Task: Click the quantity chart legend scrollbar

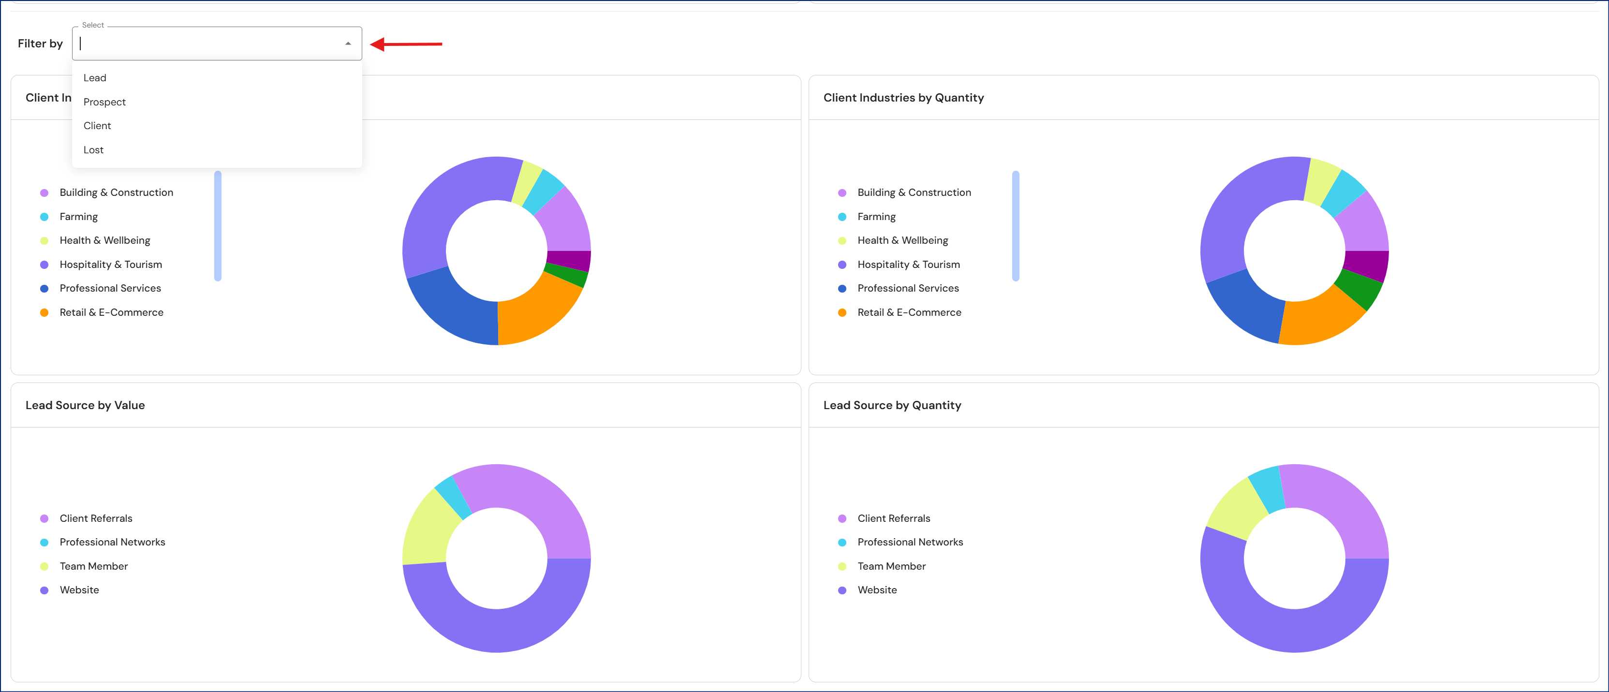Action: point(1015,226)
